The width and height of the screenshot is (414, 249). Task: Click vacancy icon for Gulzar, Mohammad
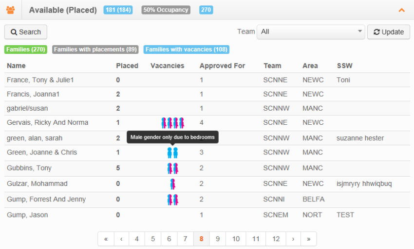click(x=173, y=184)
